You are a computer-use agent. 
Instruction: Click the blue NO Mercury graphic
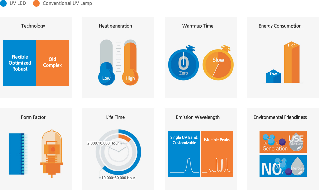pos(283,166)
